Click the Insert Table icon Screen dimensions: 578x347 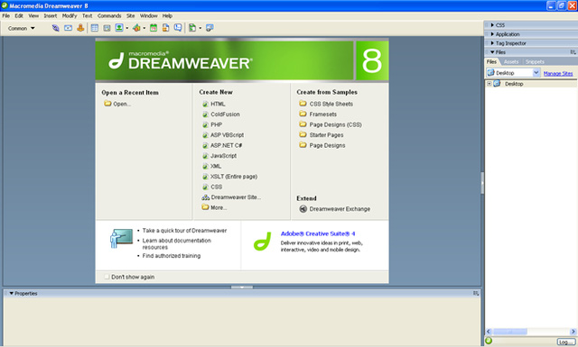tap(95, 28)
